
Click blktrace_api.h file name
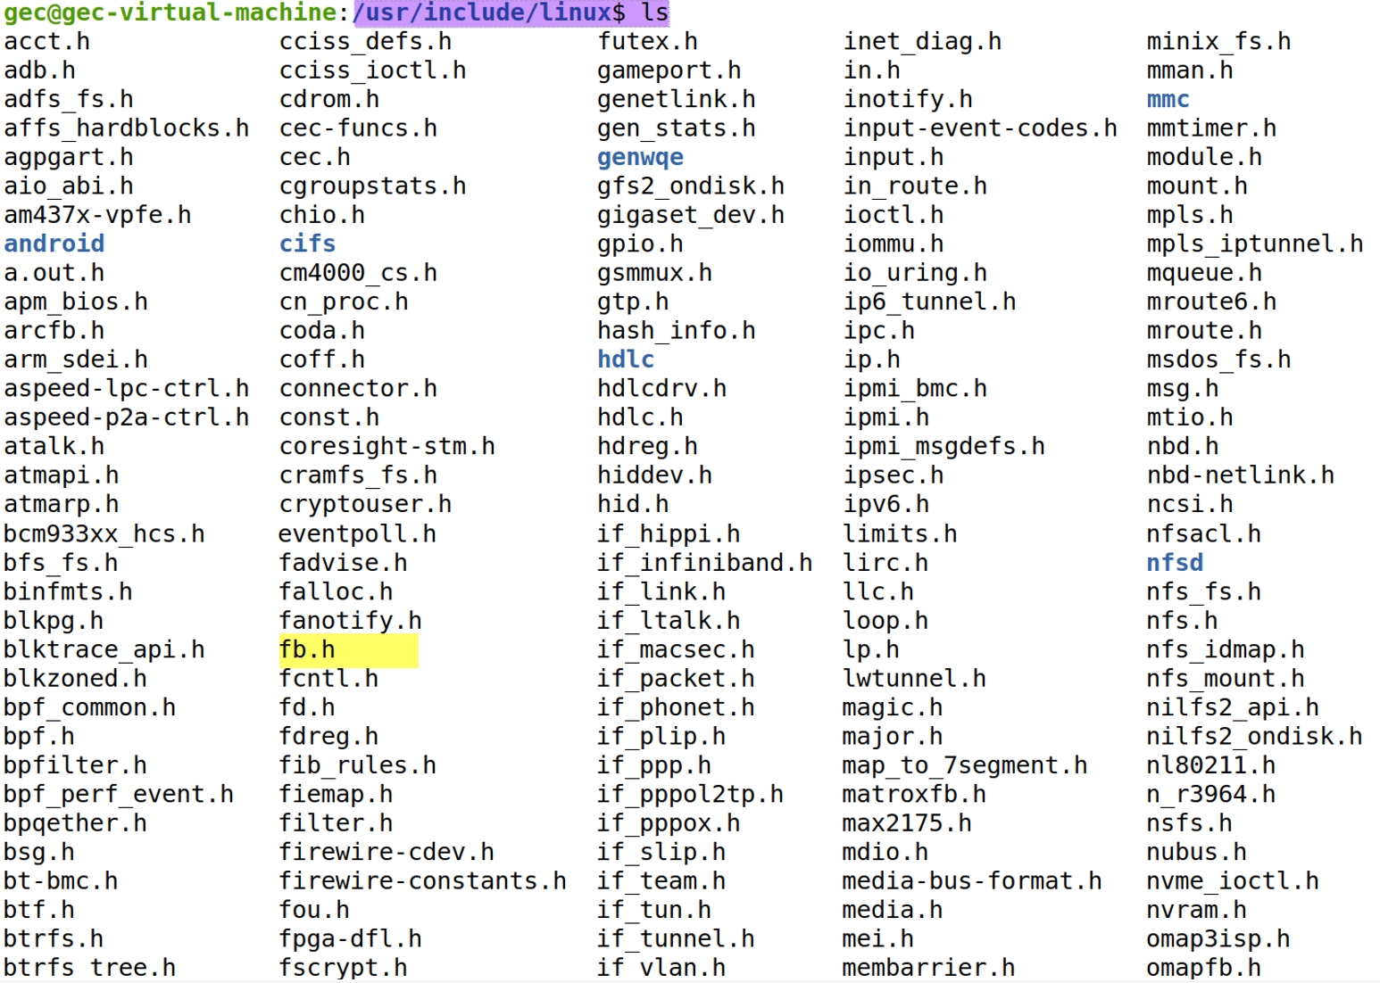tap(104, 649)
